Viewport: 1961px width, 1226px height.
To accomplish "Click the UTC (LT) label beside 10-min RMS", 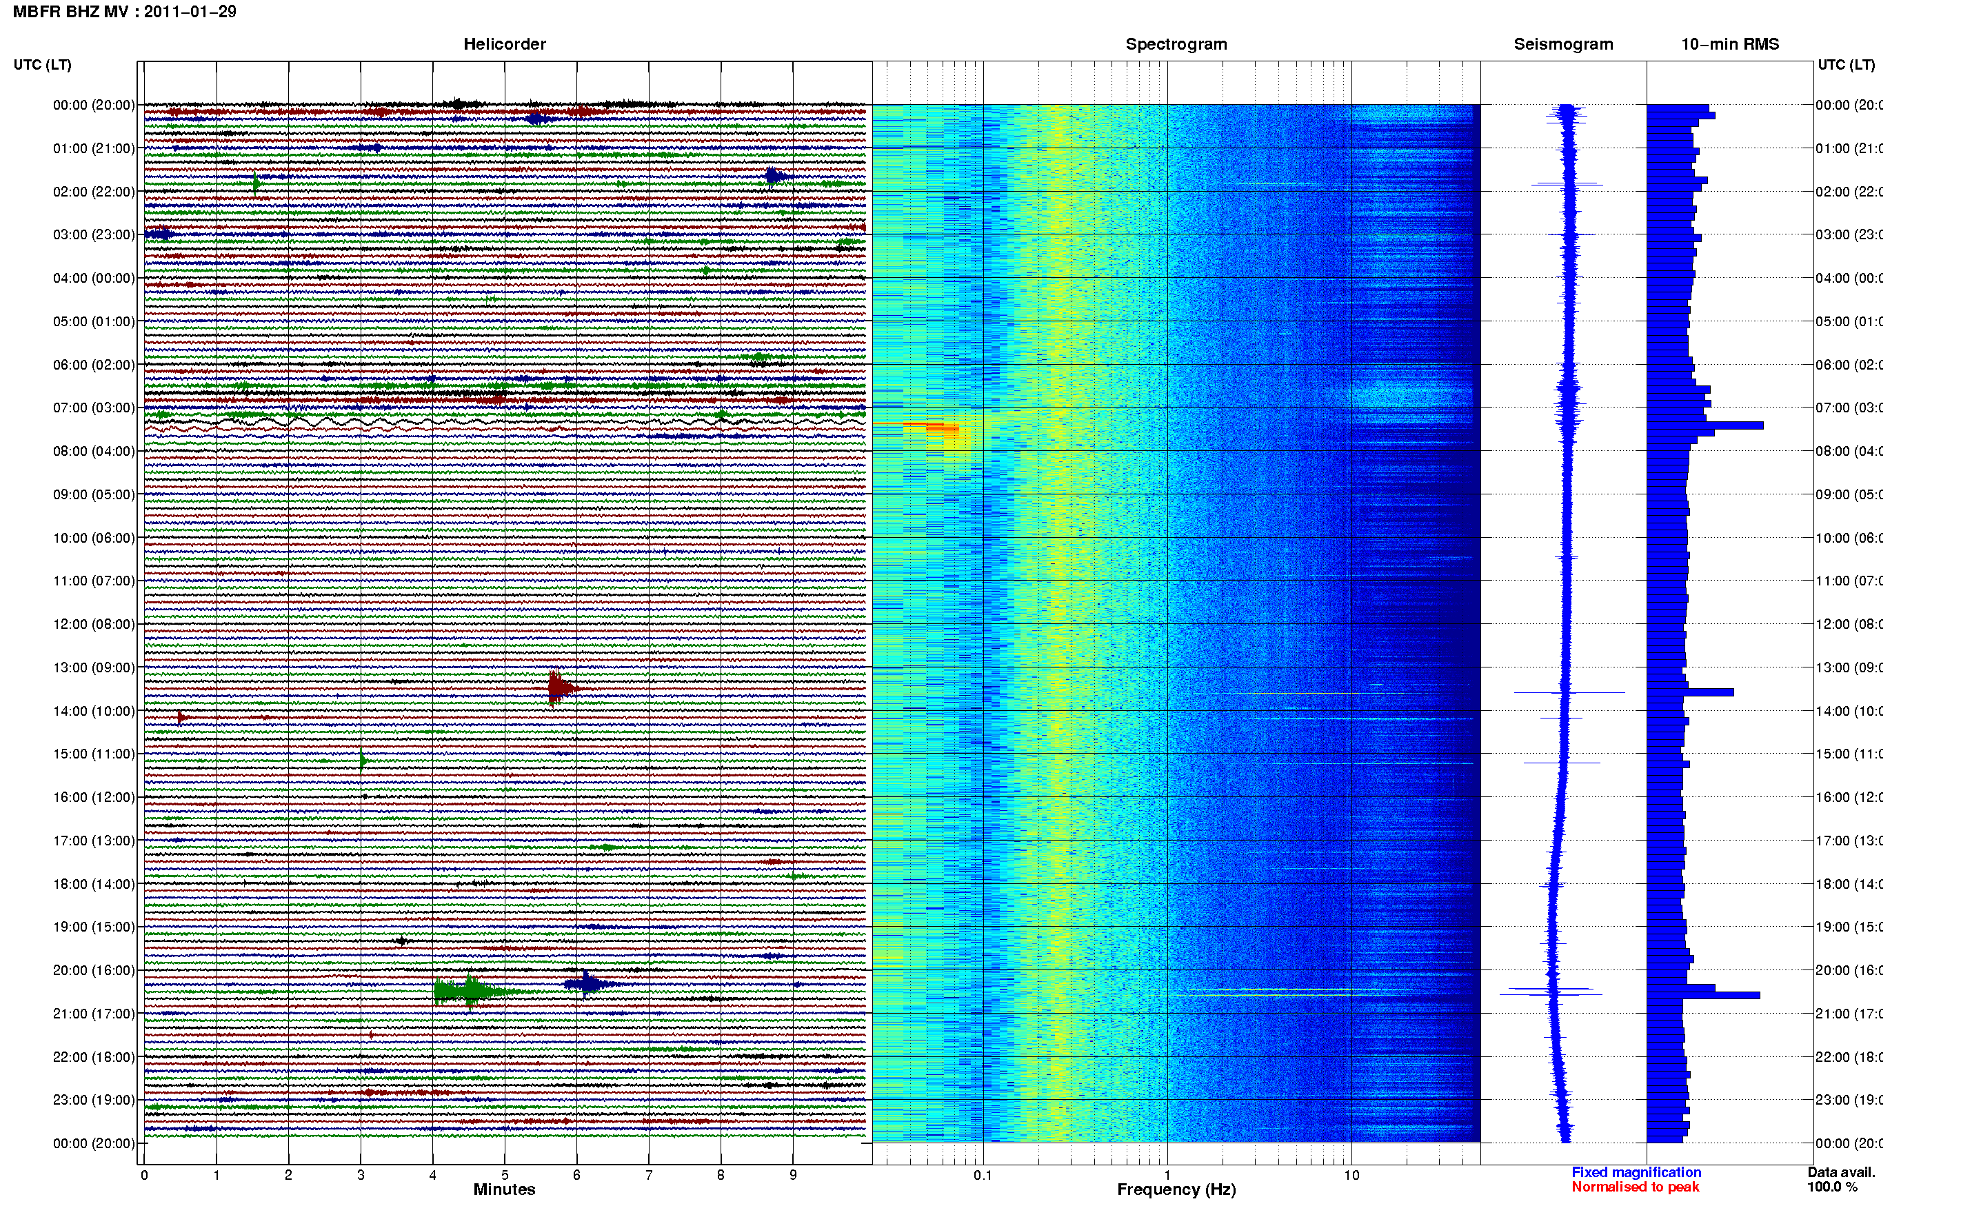I will point(1846,65).
